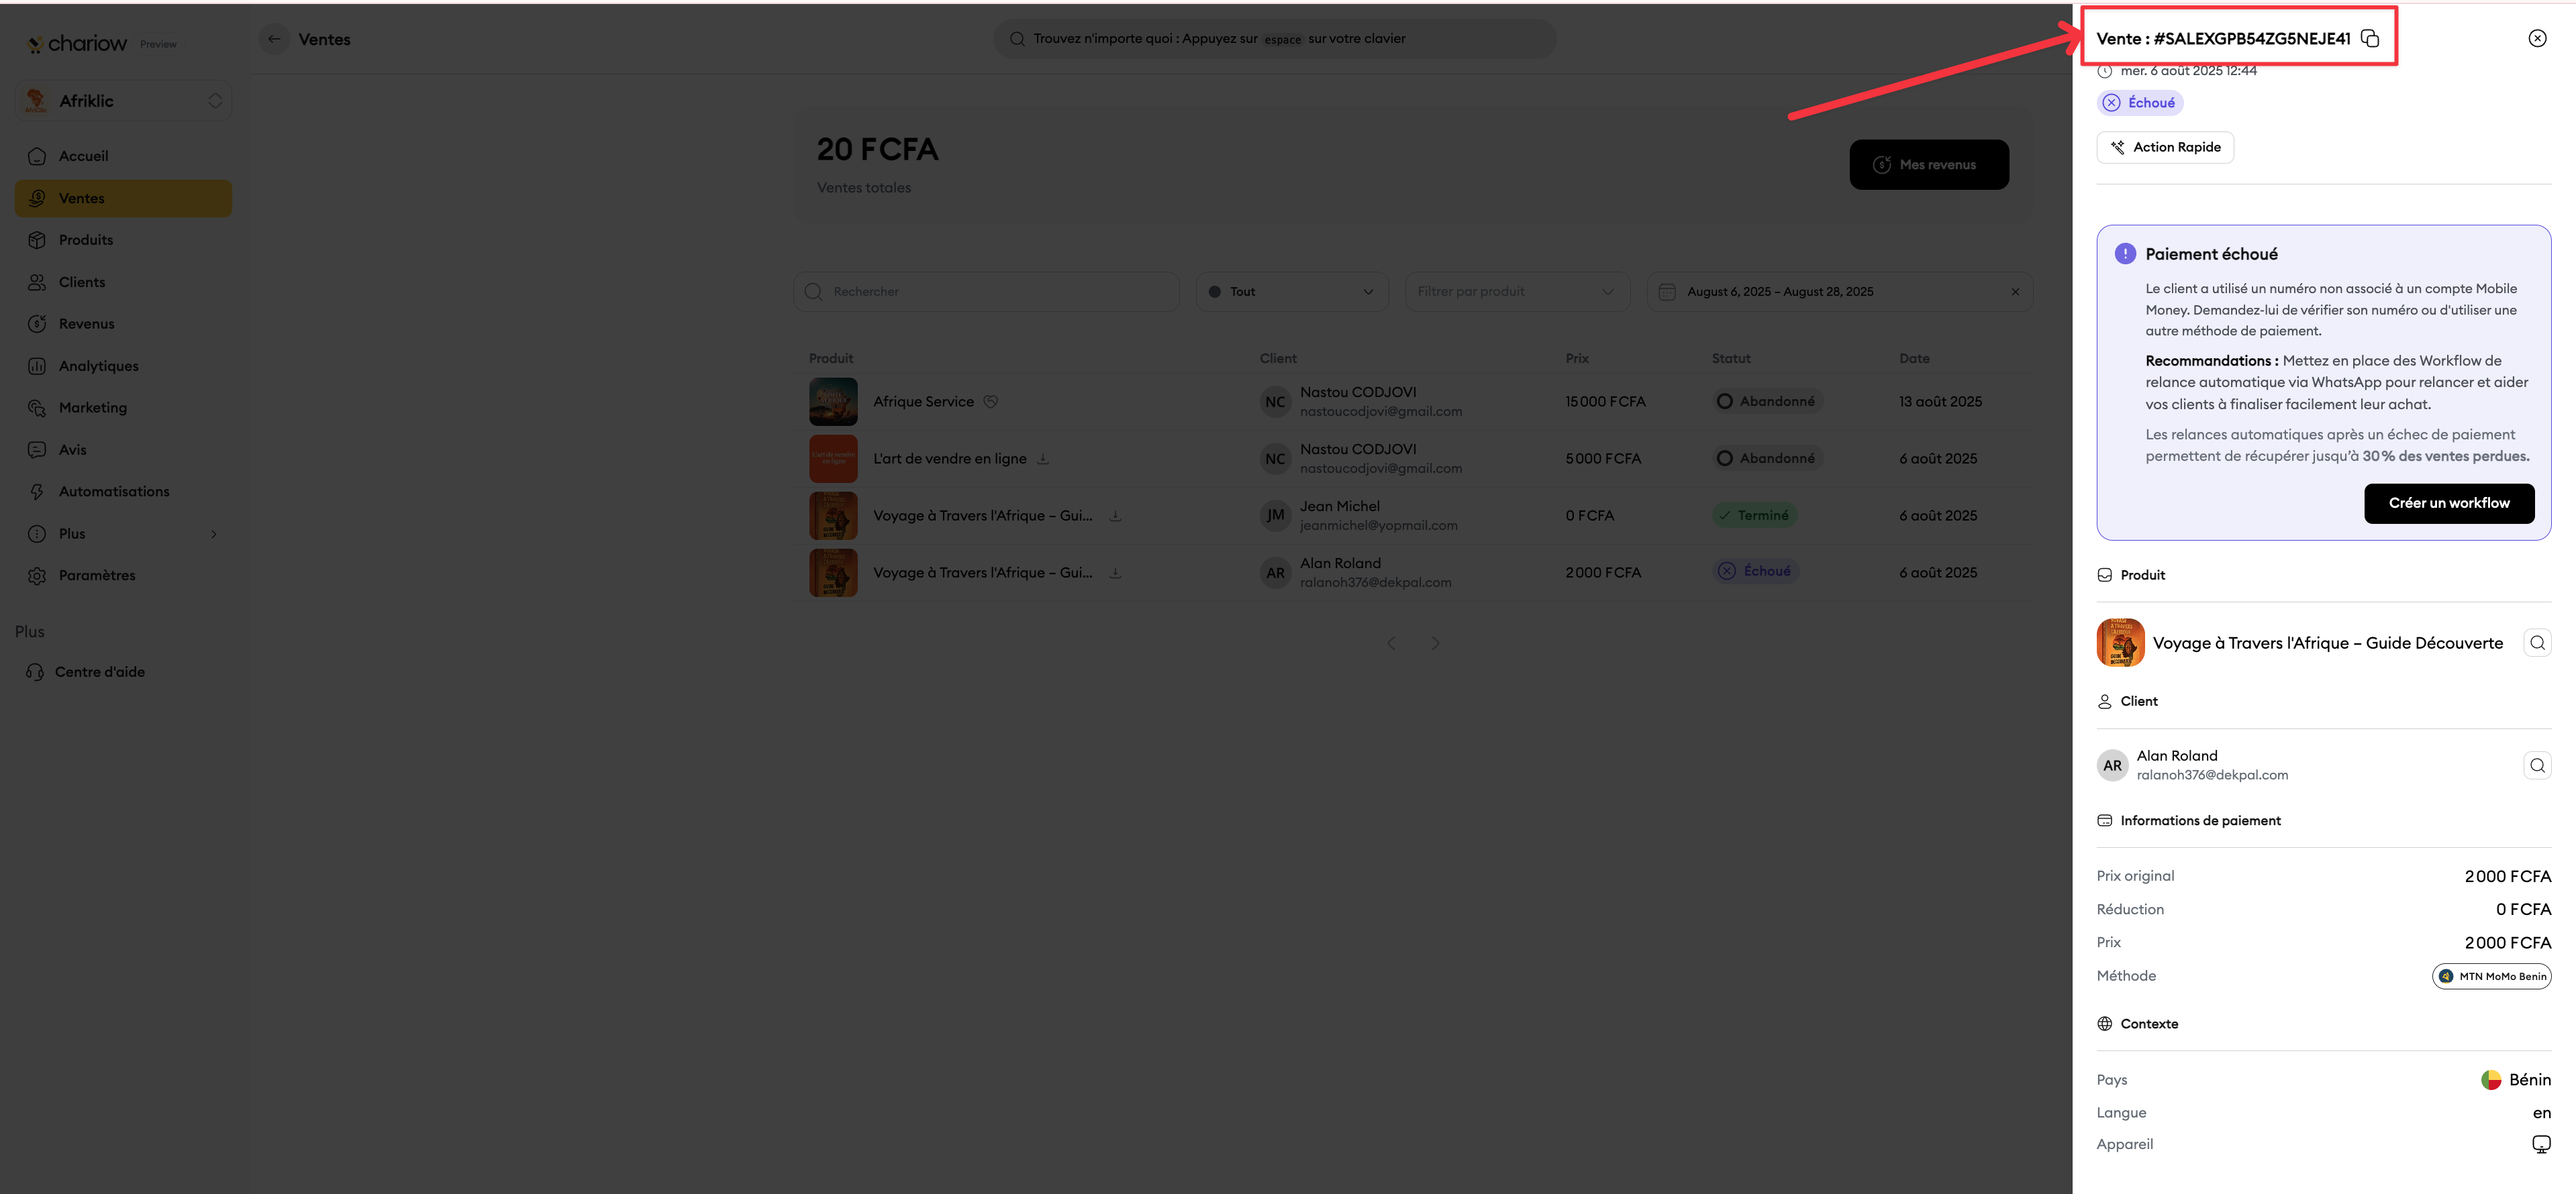Clear the date range filter with the X
This screenshot has height=1194, width=2576.
pyautogui.click(x=2014, y=292)
